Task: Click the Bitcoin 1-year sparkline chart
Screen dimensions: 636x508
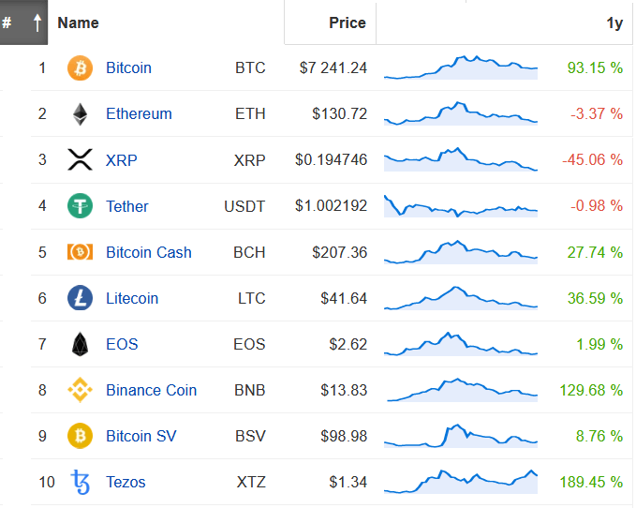Action: (461, 67)
